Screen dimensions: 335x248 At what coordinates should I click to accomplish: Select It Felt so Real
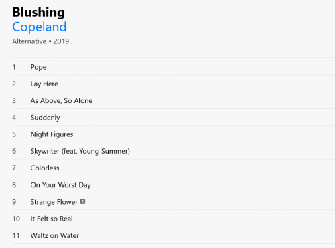click(x=52, y=219)
